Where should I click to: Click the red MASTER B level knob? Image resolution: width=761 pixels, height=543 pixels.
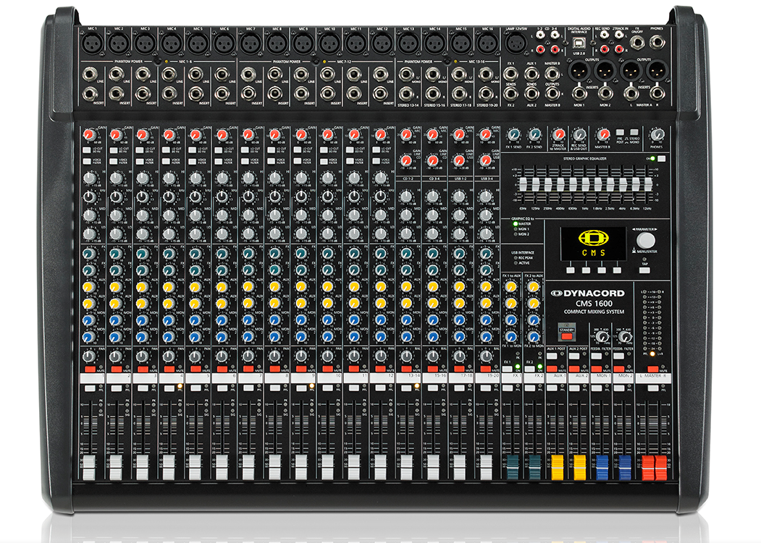[x=604, y=134]
